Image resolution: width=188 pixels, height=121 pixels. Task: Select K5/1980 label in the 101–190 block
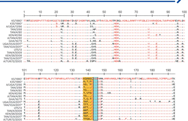coord(17,79)
